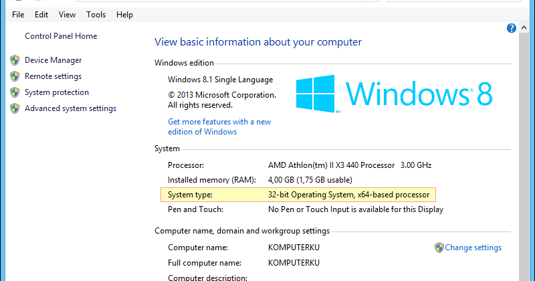Open the Remote settings link

pyautogui.click(x=53, y=76)
